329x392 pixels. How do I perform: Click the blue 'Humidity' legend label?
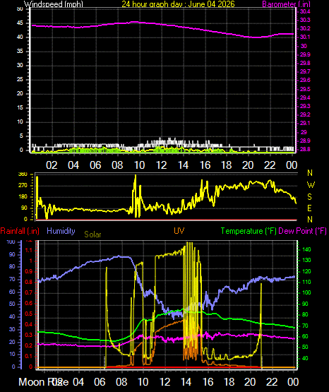[x=61, y=230]
